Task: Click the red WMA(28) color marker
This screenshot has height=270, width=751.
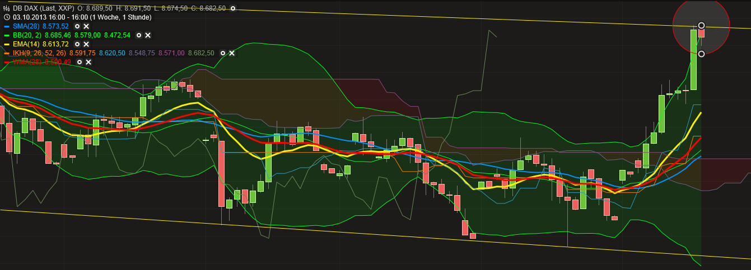Action: 7,62
